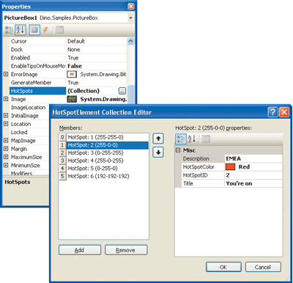Confirm with the OK button
This screenshot has height=283, width=293.
click(x=223, y=267)
